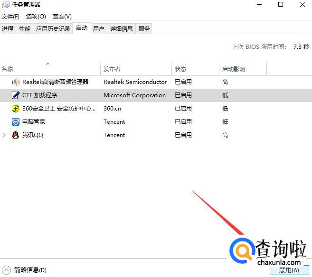Select the 启动 tab
Viewport: 312px width, 277px height.
tap(82, 28)
